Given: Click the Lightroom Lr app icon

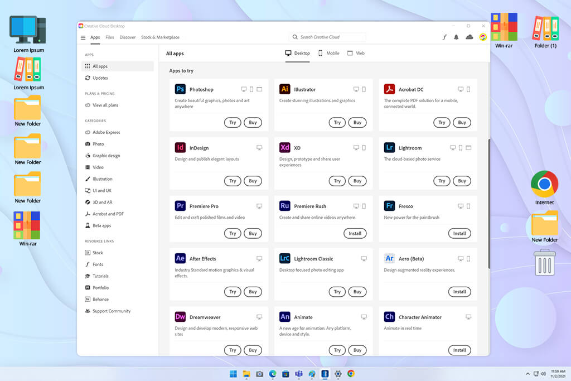Looking at the screenshot, I should pos(389,147).
